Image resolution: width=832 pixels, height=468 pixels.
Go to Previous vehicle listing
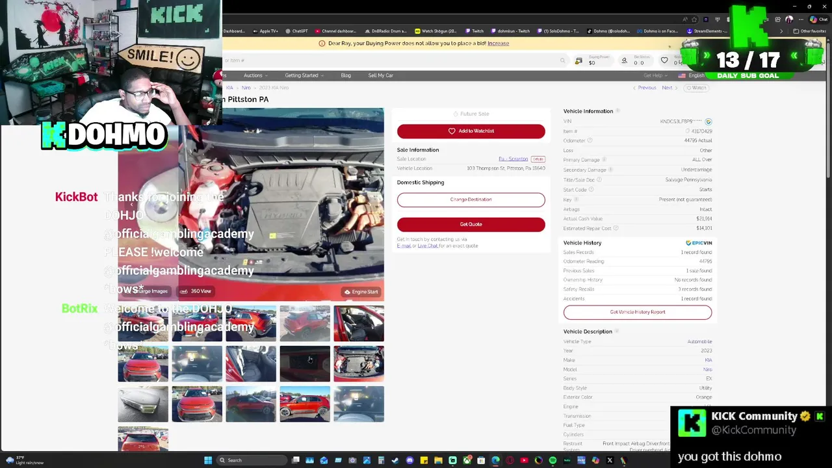[645, 88]
